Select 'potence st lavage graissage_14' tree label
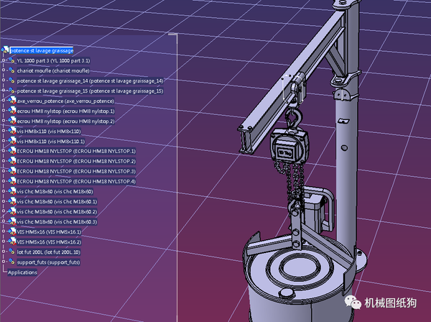The image size is (431, 322). tap(90, 80)
